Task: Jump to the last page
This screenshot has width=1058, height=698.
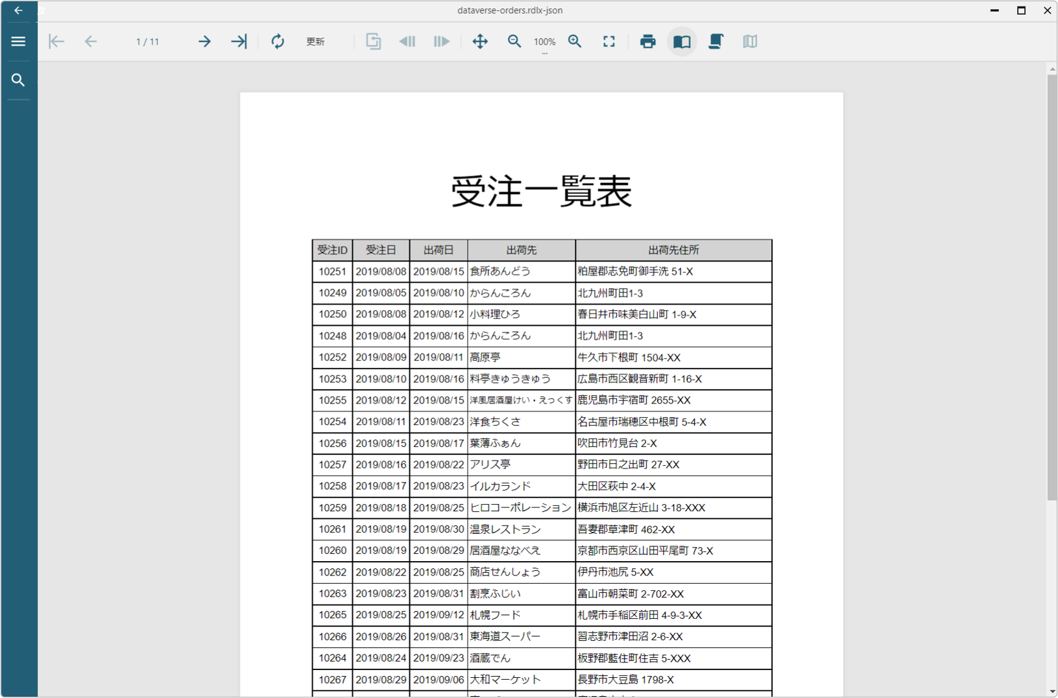Action: 239,42
